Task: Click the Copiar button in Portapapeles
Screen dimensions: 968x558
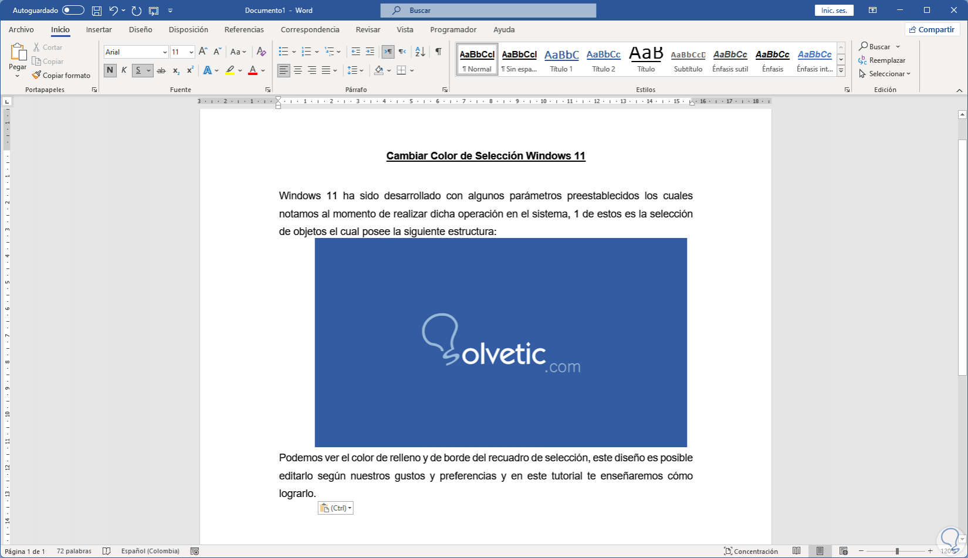Action: point(48,61)
